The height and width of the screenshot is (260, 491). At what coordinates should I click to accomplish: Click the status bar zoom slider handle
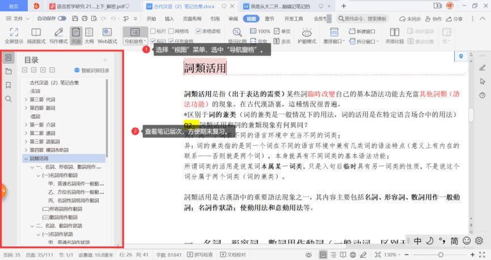tap(441, 255)
